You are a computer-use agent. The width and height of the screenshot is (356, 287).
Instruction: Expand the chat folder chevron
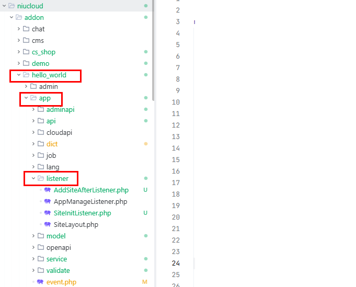coord(19,29)
